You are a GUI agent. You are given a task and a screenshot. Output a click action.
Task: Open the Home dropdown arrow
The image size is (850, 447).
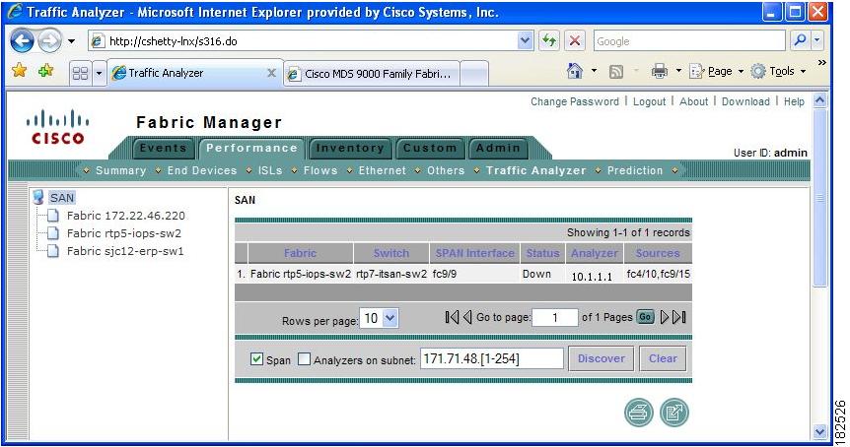[x=594, y=71]
